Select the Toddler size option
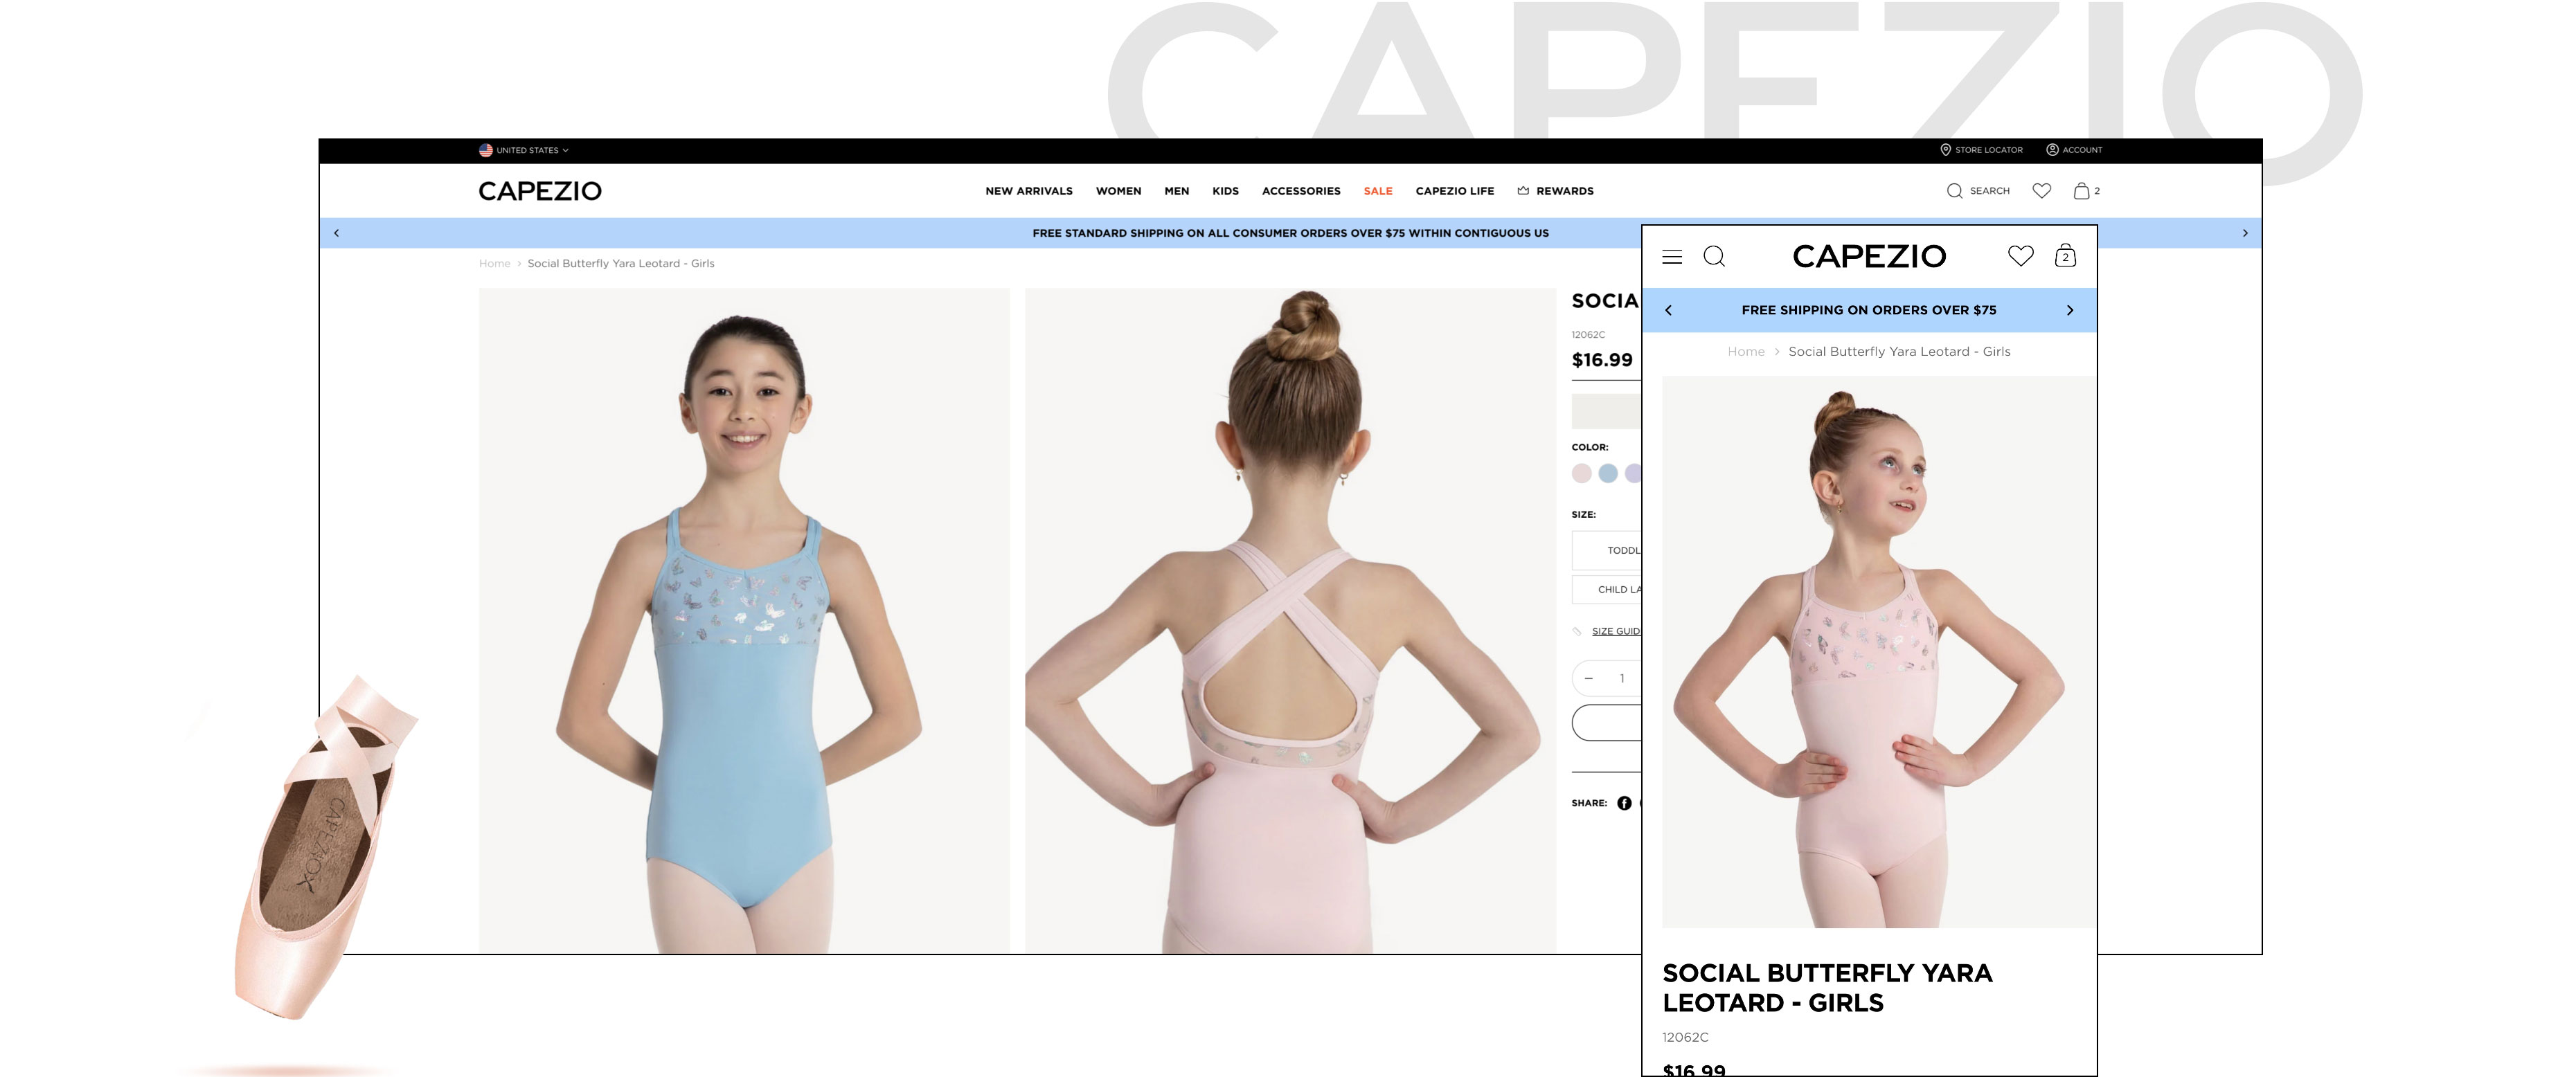The image size is (2576, 1077). tap(1607, 550)
